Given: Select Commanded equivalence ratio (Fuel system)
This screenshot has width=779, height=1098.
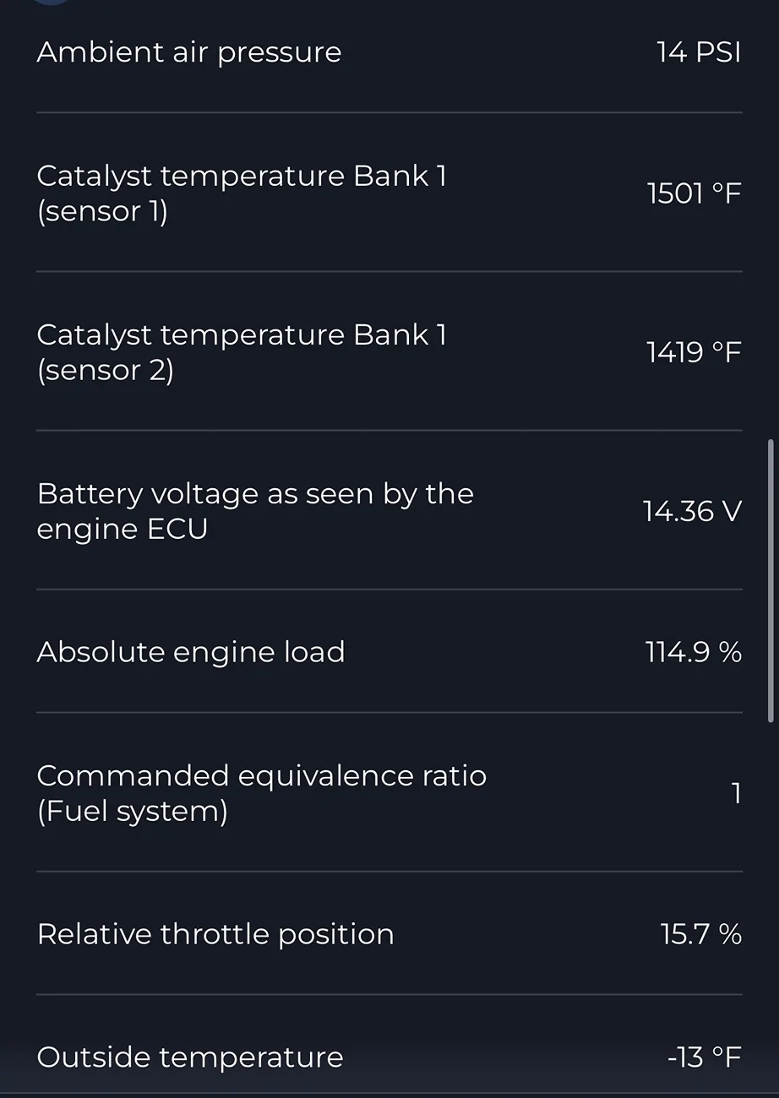Looking at the screenshot, I should pos(261,793).
